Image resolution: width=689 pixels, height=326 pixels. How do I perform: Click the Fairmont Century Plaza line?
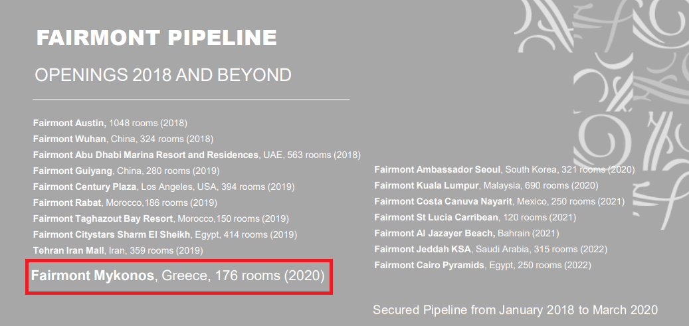tap(163, 187)
